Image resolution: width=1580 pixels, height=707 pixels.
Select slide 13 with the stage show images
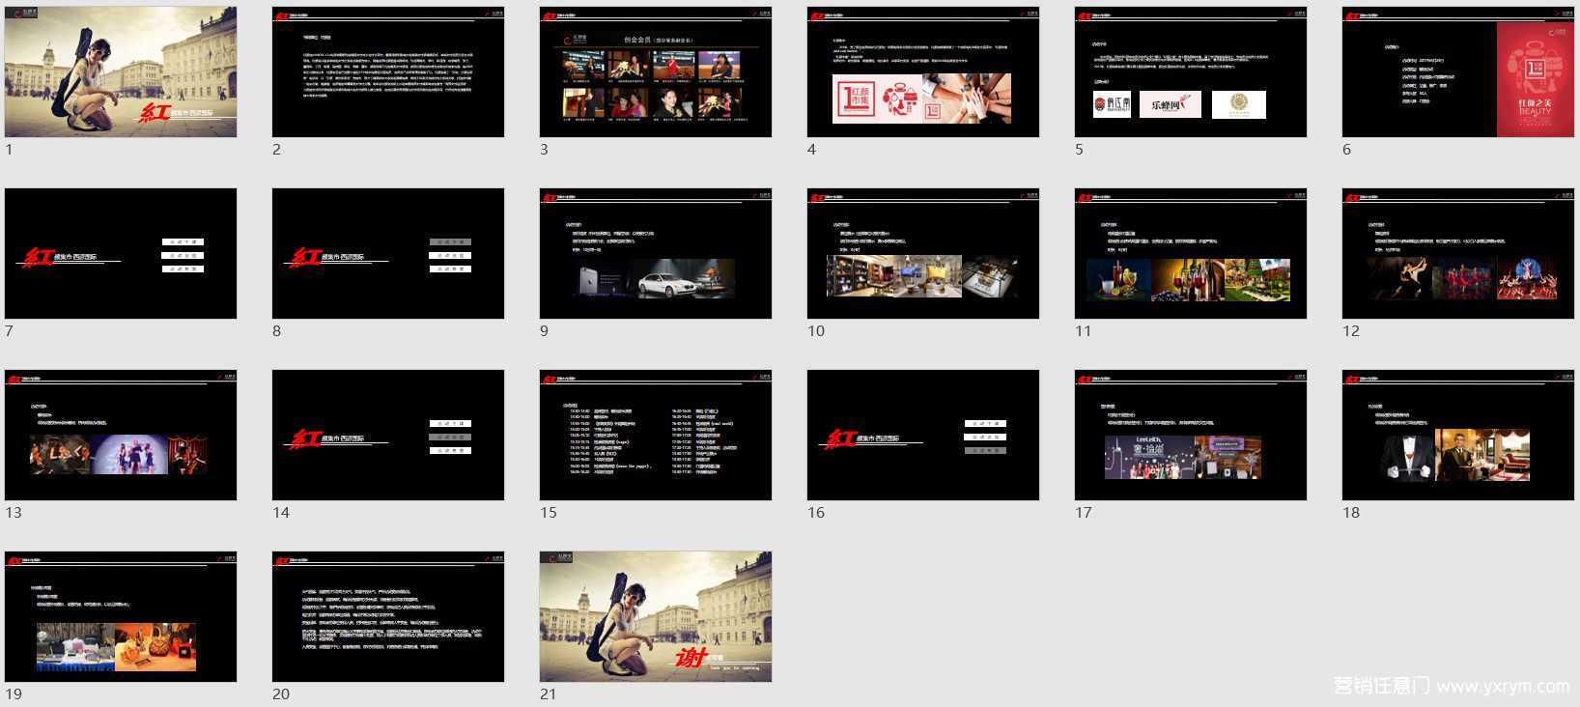(121, 436)
